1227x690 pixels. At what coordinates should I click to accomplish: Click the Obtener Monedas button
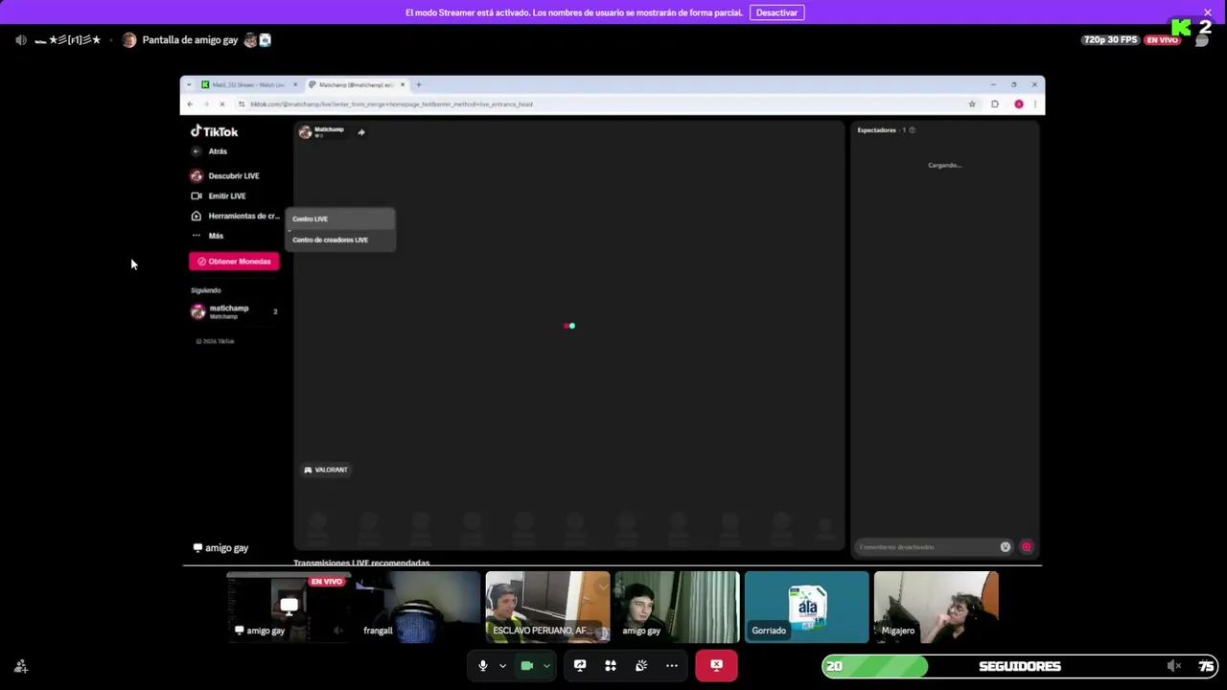[234, 261]
